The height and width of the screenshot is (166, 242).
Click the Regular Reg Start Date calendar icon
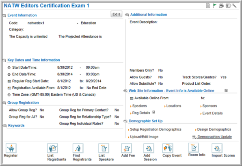[x=9, y=81]
